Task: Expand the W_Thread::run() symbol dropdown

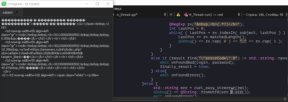Action: coord(239,15)
